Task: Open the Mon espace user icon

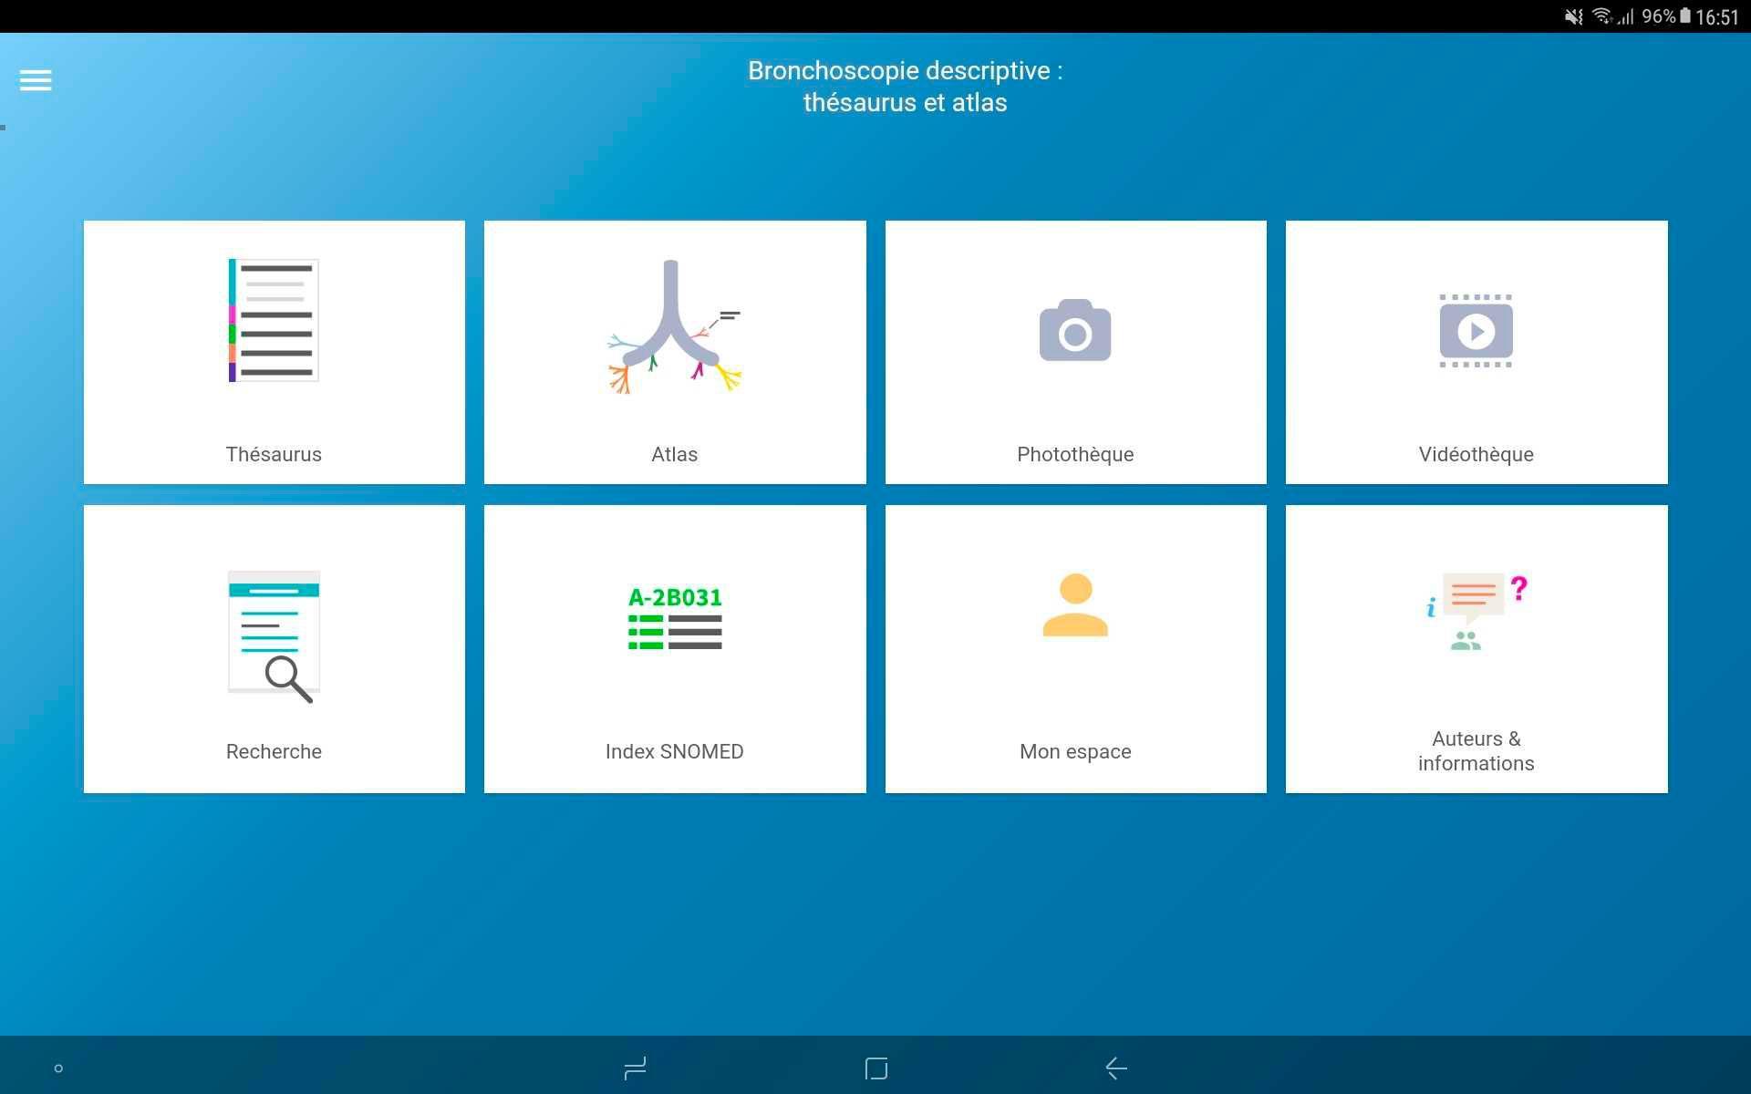Action: [x=1075, y=604]
